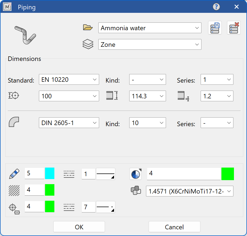Click the Piping title text
The height and width of the screenshot is (236, 247).
point(27,7)
